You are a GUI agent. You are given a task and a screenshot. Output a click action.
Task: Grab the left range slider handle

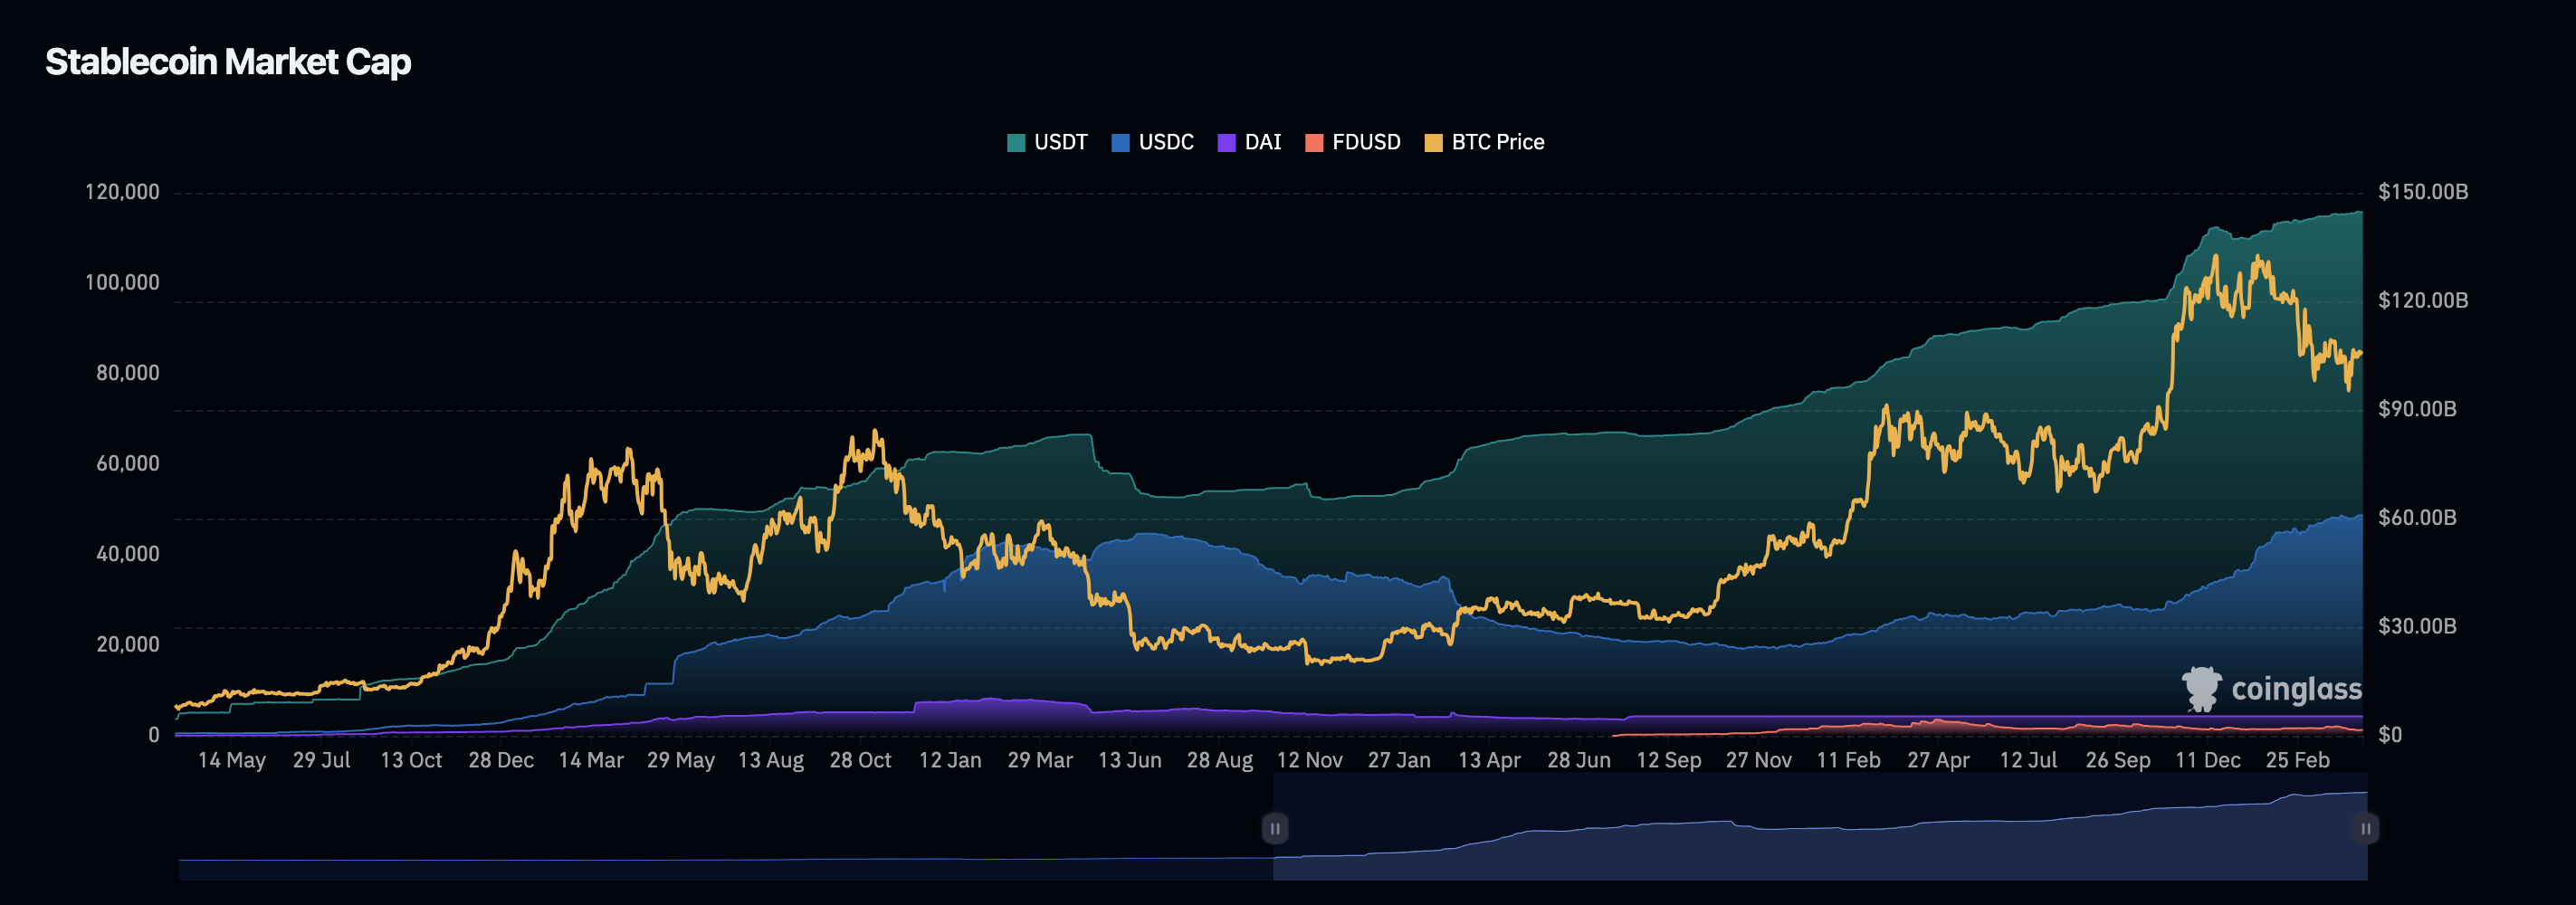click(1274, 828)
